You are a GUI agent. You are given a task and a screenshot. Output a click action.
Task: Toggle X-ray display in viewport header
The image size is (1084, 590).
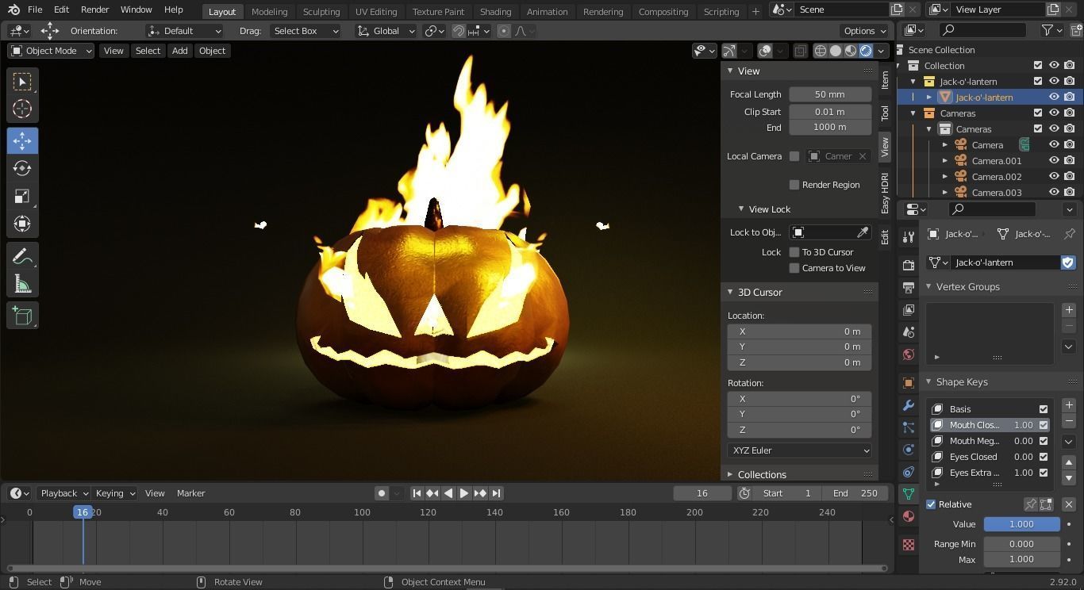pyautogui.click(x=800, y=51)
